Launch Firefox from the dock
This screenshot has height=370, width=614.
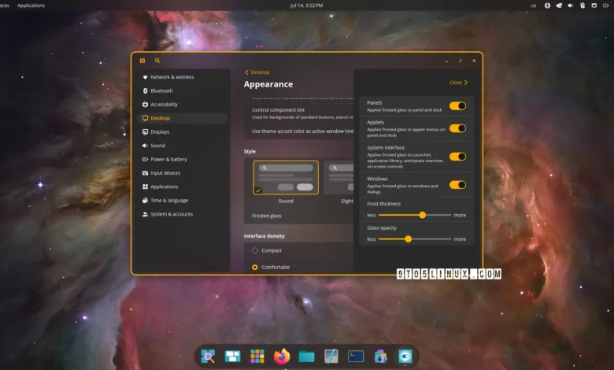(x=282, y=357)
